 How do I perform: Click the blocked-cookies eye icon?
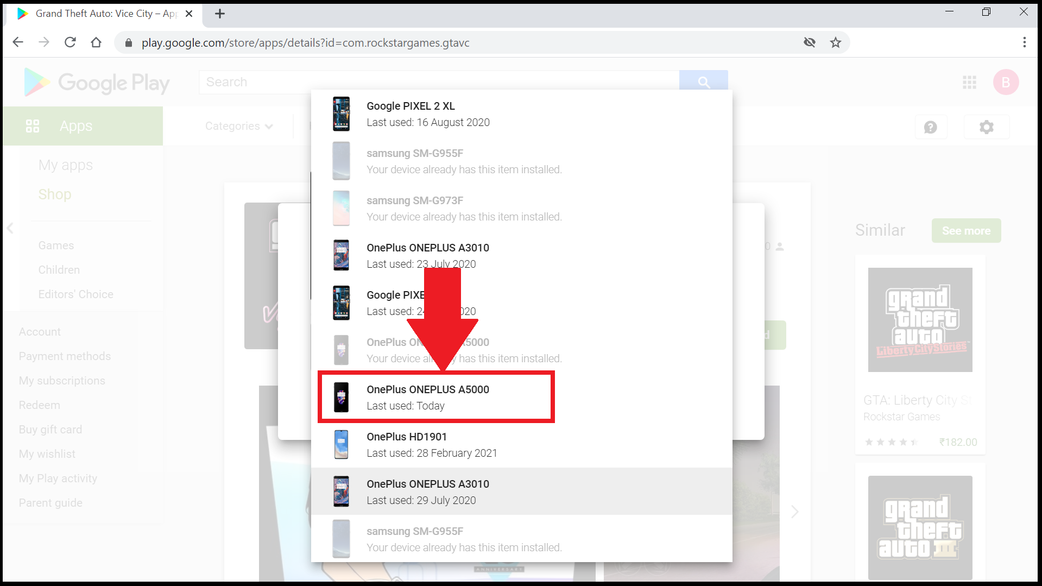coord(810,42)
